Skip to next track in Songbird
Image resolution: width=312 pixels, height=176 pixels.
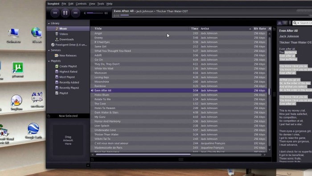[x=75, y=13]
